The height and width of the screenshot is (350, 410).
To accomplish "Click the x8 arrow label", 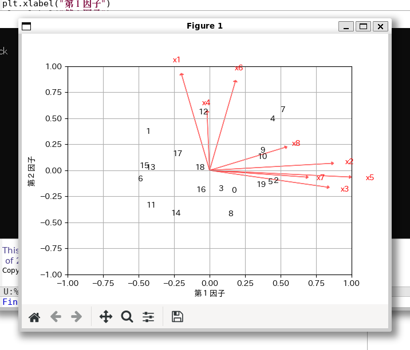I will (x=296, y=144).
